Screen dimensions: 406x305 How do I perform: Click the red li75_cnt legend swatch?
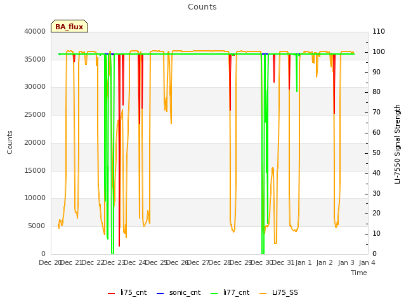pyautogui.click(x=112, y=294)
